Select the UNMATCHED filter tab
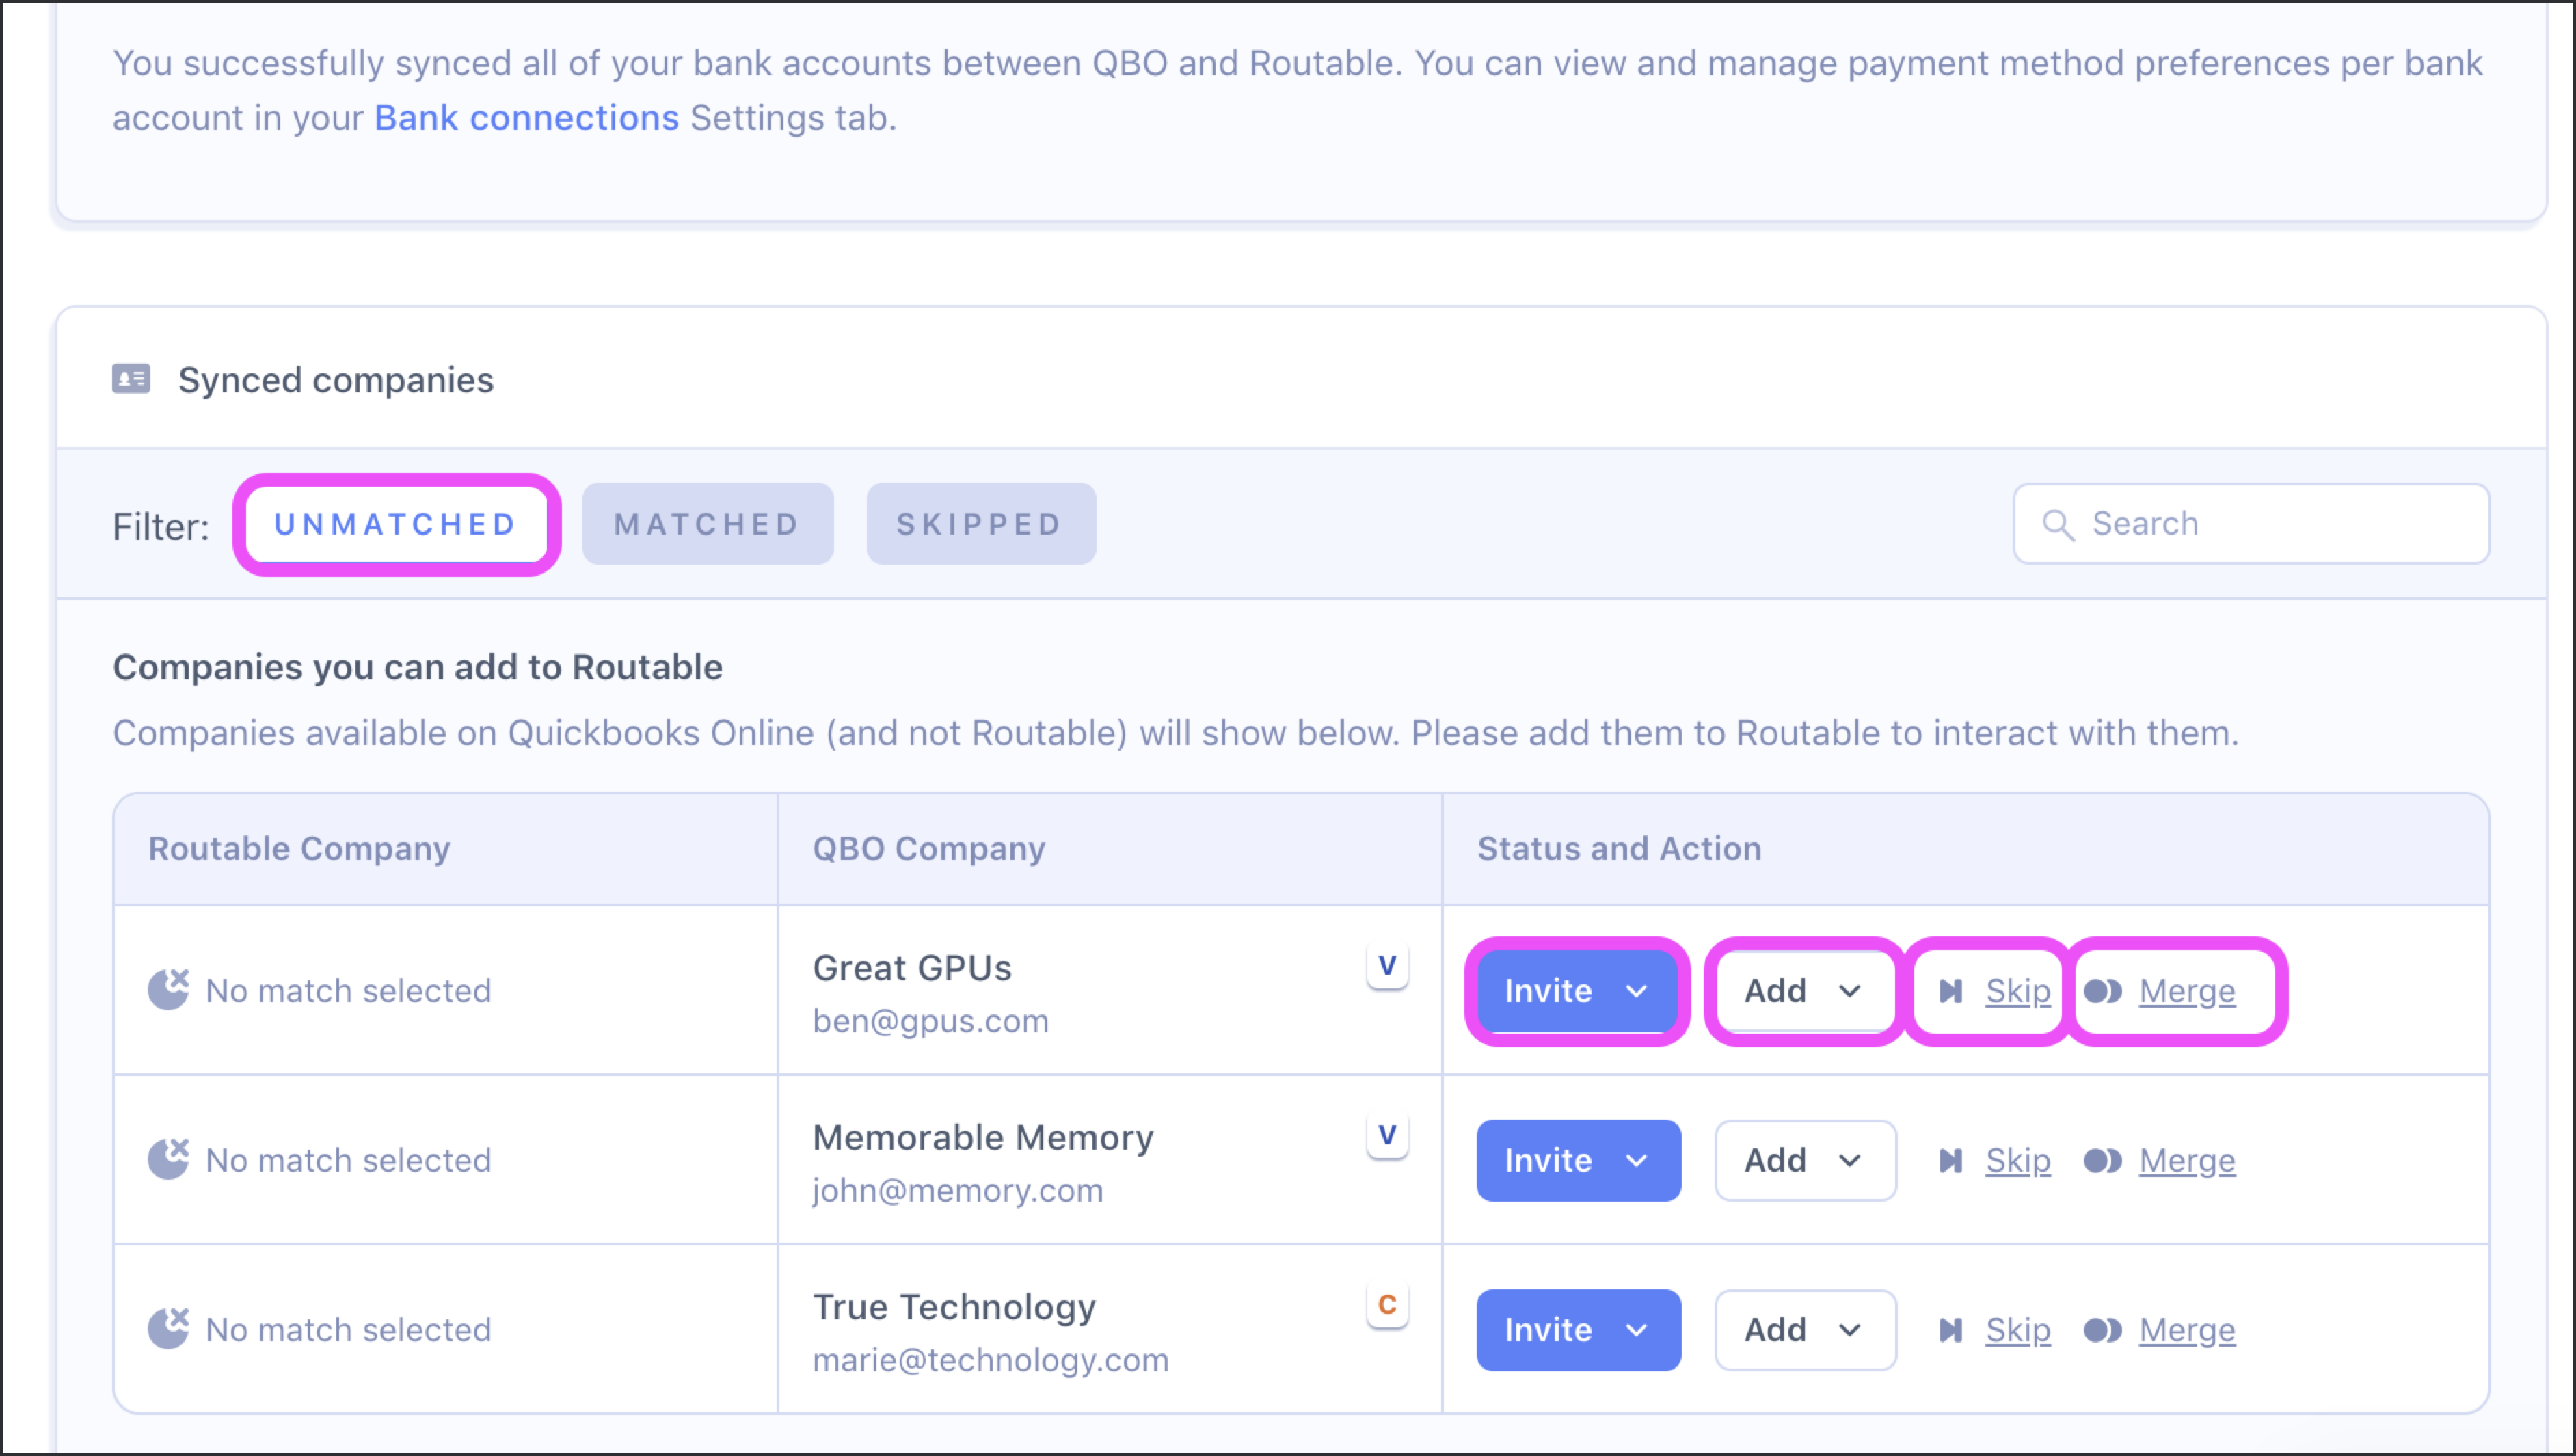The image size is (2576, 1456). point(396,524)
